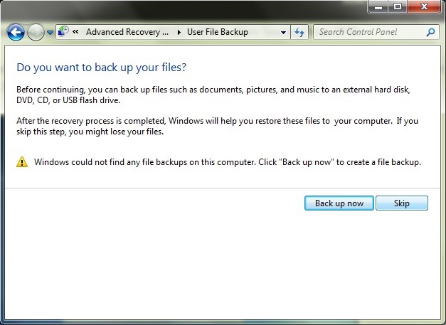This screenshot has width=446, height=325.
Task: Close the window
Action: click(424, 6)
